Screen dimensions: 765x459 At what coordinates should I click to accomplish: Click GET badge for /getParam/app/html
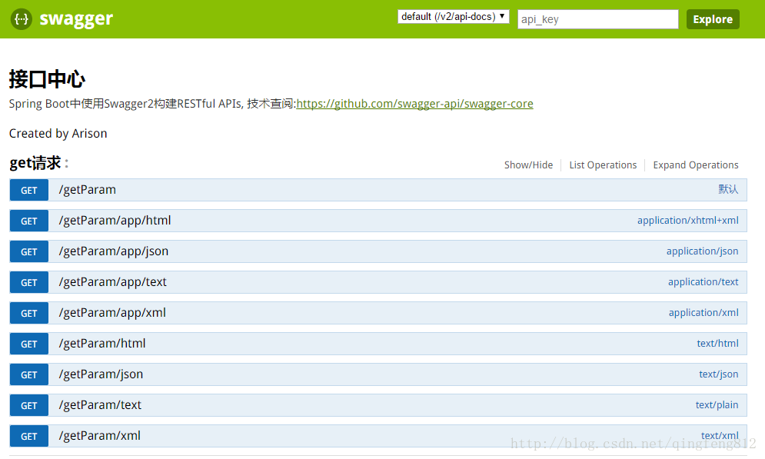(x=28, y=221)
